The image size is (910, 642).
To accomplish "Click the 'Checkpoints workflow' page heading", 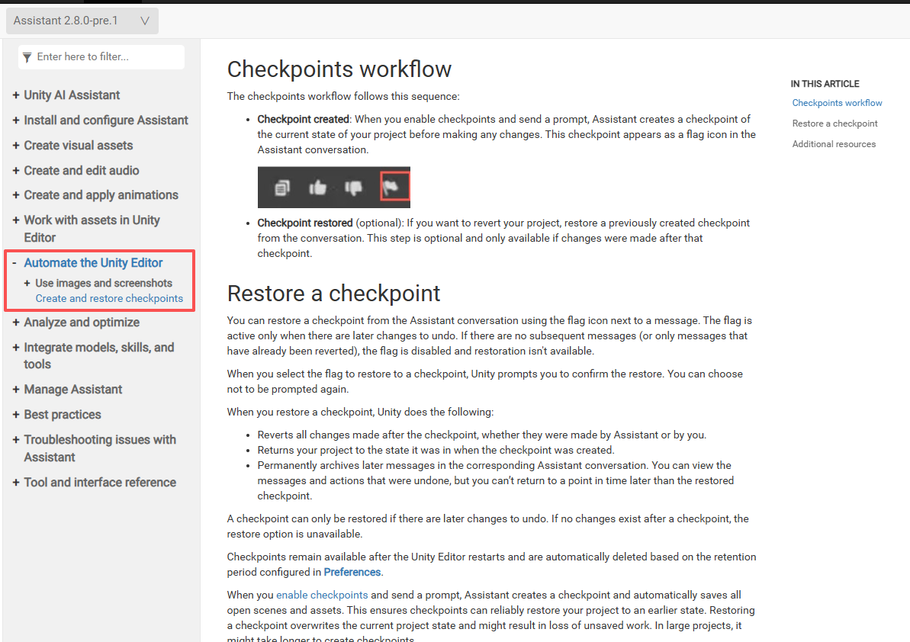I will pos(339,69).
